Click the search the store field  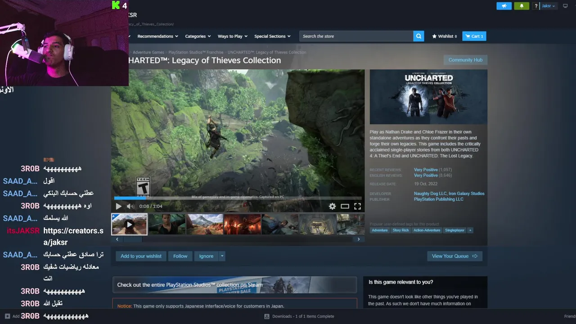356,36
